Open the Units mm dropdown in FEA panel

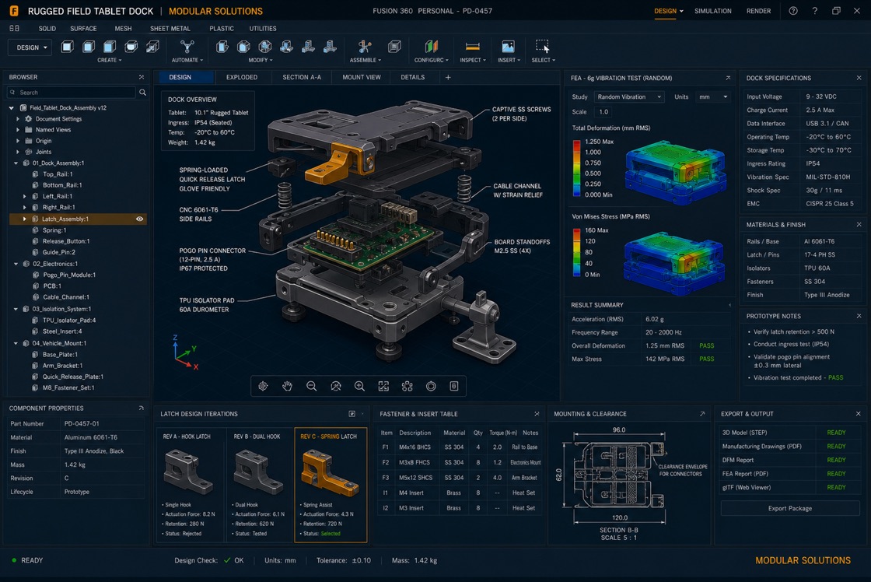point(713,96)
